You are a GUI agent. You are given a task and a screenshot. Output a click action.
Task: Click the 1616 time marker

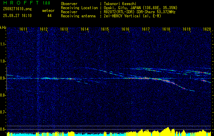coord(125,29)
